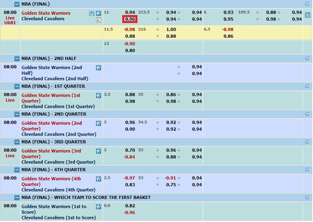Select Over 109.5 odds 0.88

point(271,12)
